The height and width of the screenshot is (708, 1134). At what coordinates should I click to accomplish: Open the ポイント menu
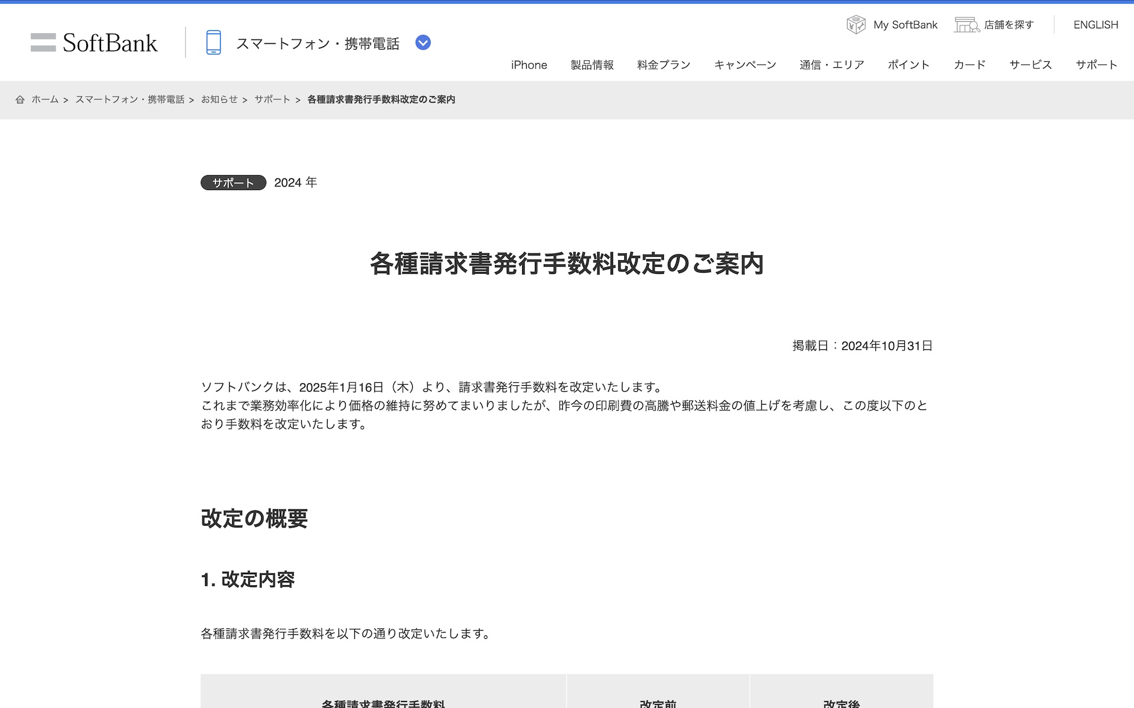click(908, 65)
